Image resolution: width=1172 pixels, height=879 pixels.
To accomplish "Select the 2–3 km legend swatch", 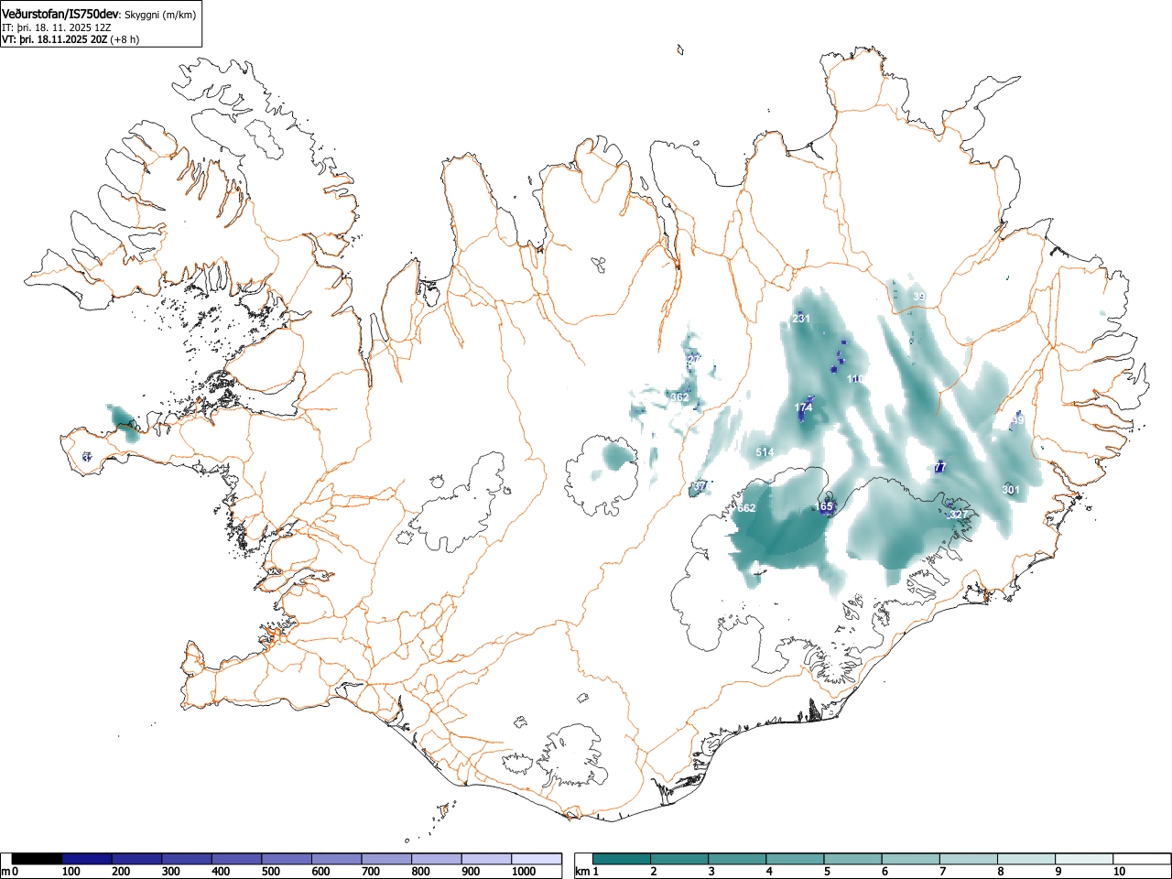I will (680, 859).
